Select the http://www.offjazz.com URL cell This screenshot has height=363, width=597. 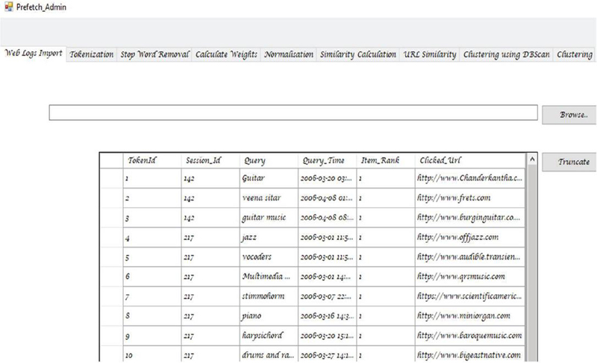[470, 237]
